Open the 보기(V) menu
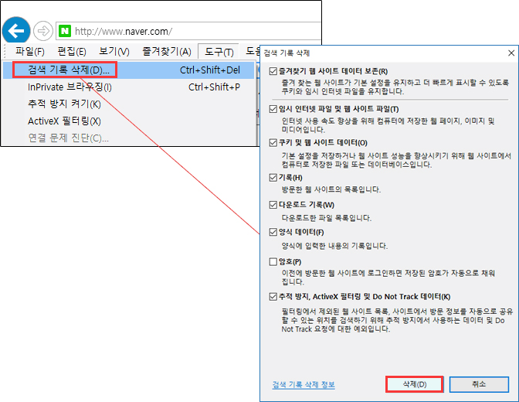 click(x=114, y=52)
